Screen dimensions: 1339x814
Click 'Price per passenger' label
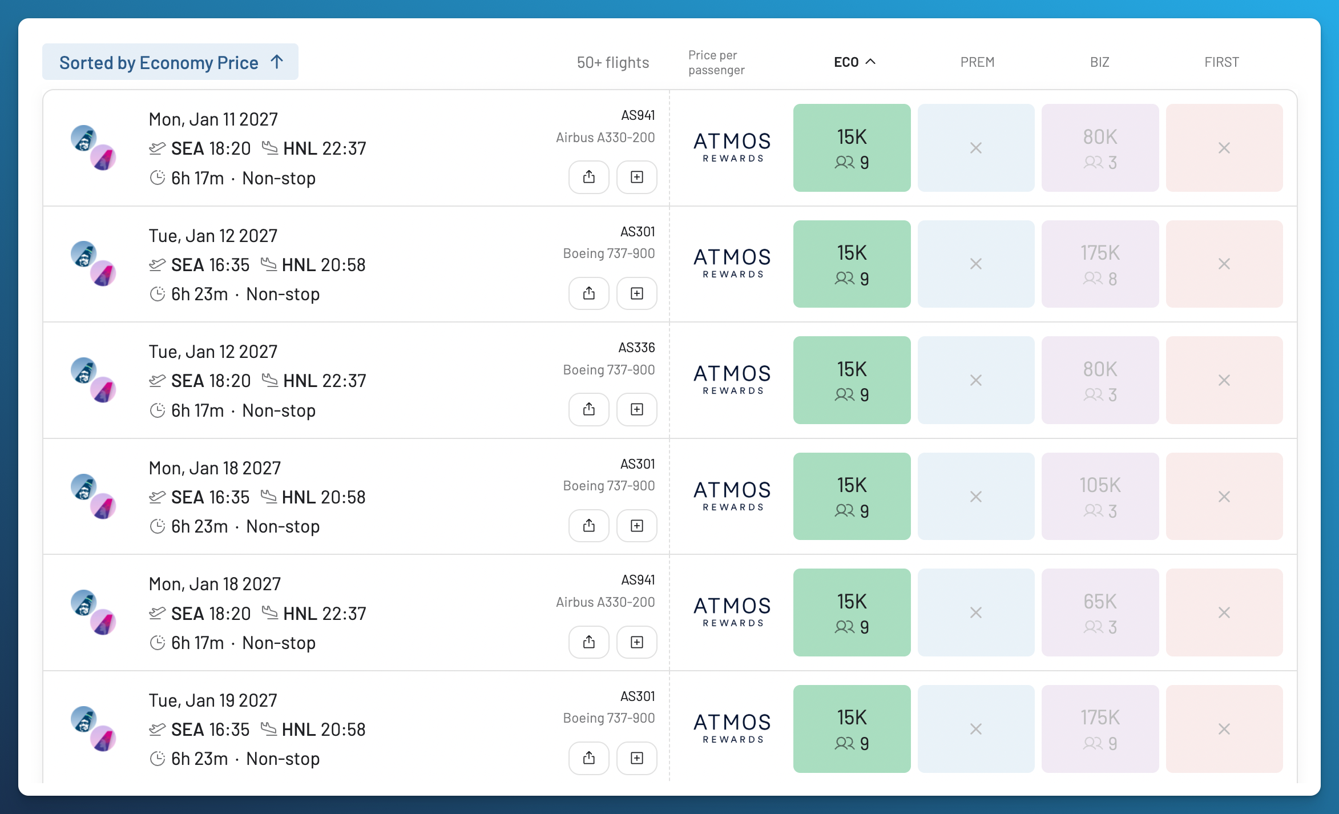[716, 62]
